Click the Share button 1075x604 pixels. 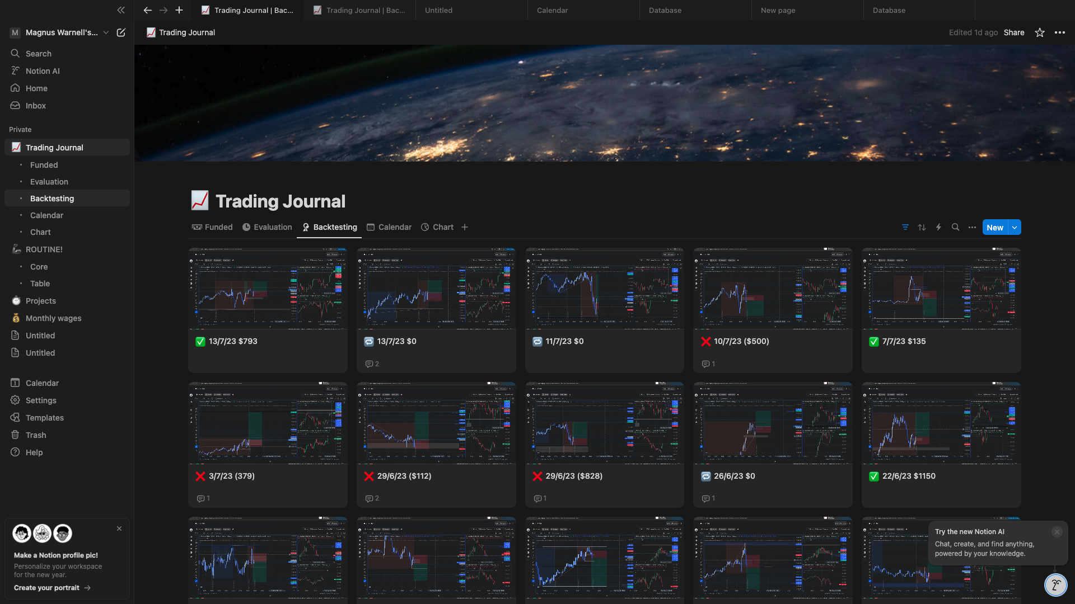pos(1013,32)
